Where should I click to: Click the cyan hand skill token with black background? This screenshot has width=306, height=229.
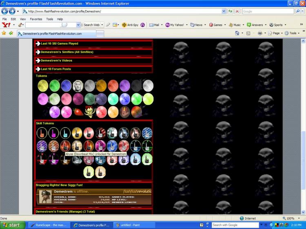[x=65, y=133]
